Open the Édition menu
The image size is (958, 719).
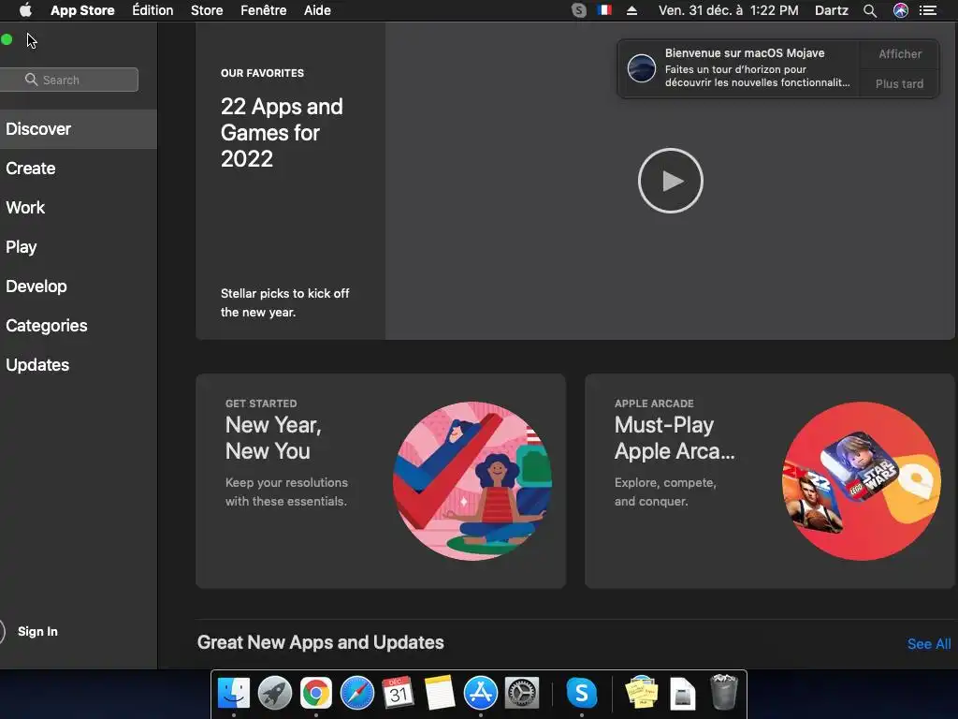(x=152, y=10)
